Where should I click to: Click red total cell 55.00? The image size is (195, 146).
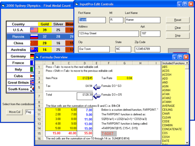click(x=85, y=133)
